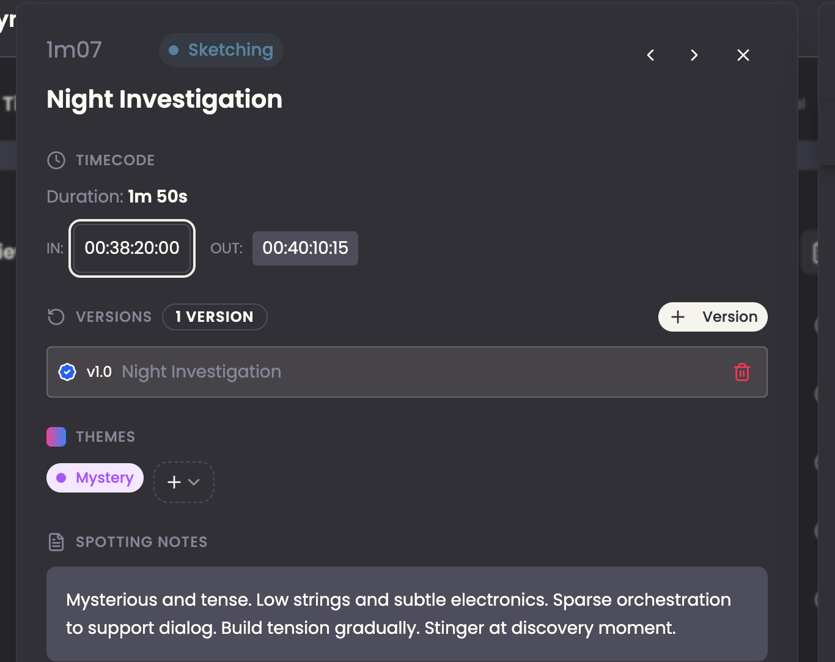The height and width of the screenshot is (662, 835).
Task: Edit the OUT timecode 00:40:10:15
Action: coord(305,248)
